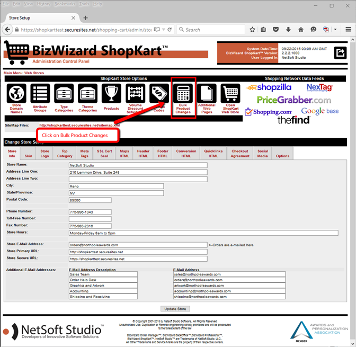Screen dimensions: 356x347
Task: Switch to the Maps HTML tab
Action: tap(124, 154)
